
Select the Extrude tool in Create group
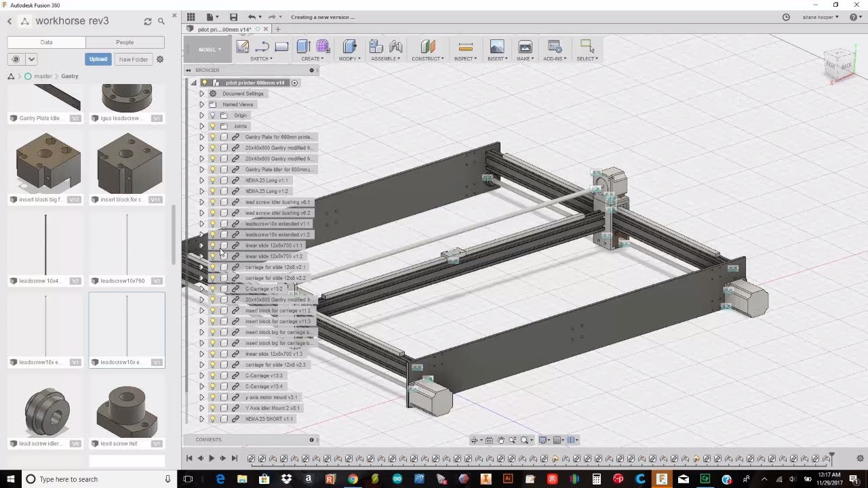tap(303, 47)
